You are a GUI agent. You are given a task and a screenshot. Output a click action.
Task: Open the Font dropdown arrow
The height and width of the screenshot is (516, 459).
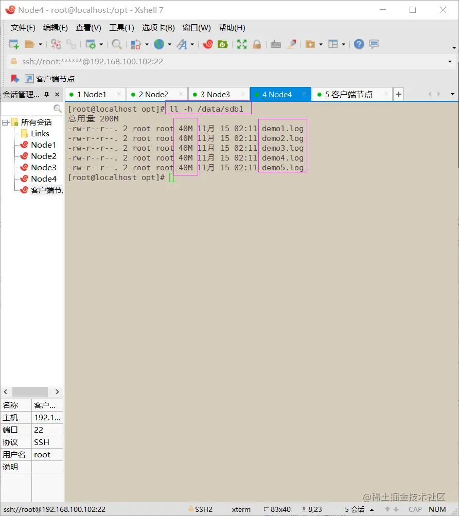tap(192, 44)
